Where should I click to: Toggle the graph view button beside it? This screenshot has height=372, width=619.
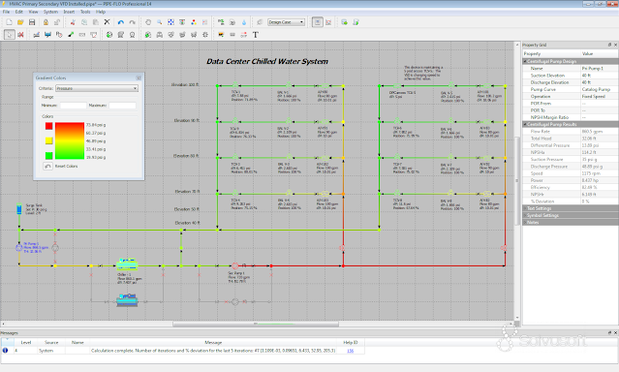coord(328,22)
